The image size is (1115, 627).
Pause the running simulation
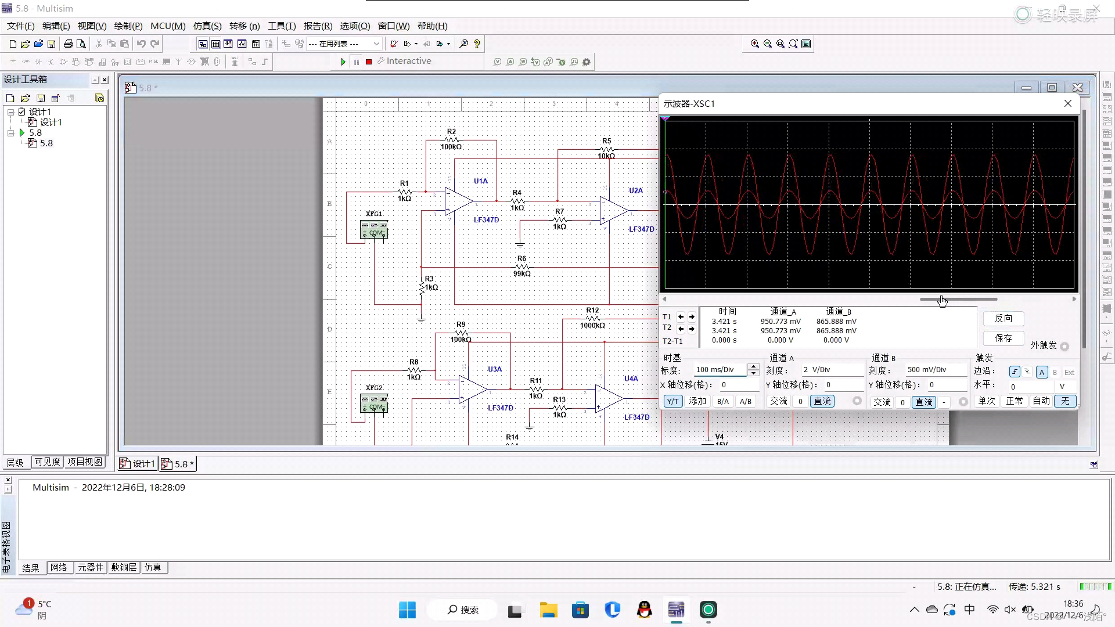coord(357,62)
